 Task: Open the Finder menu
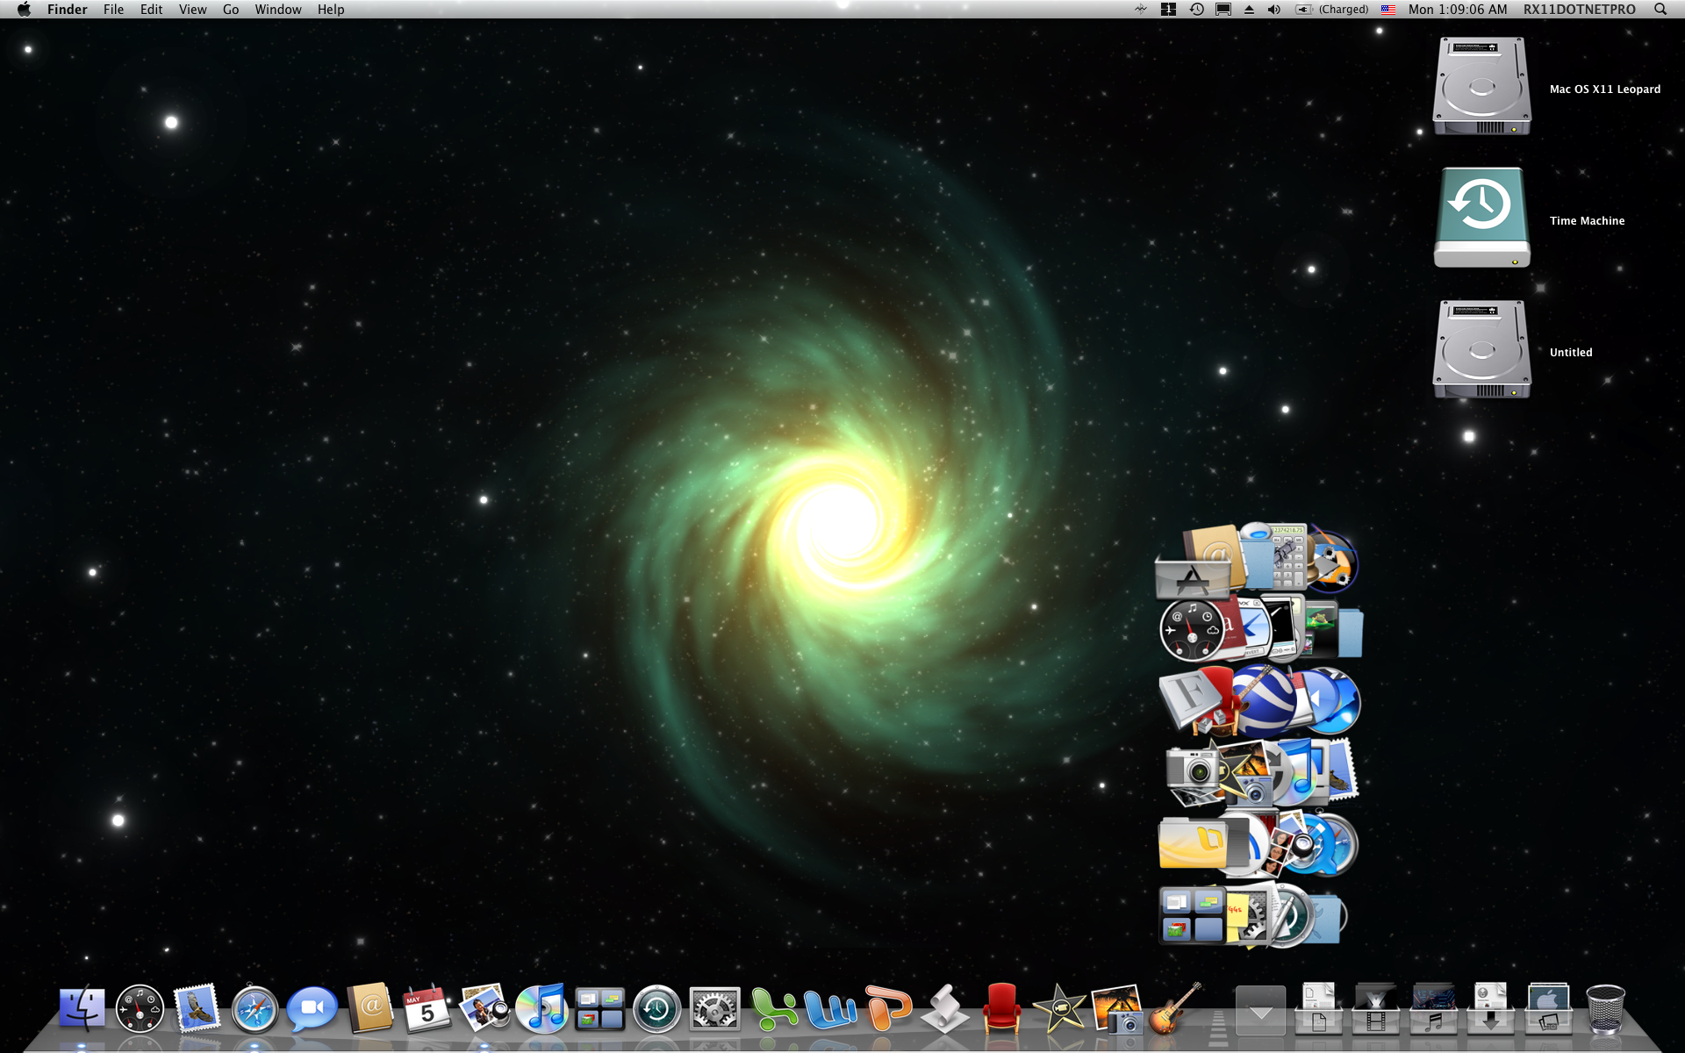click(x=68, y=10)
